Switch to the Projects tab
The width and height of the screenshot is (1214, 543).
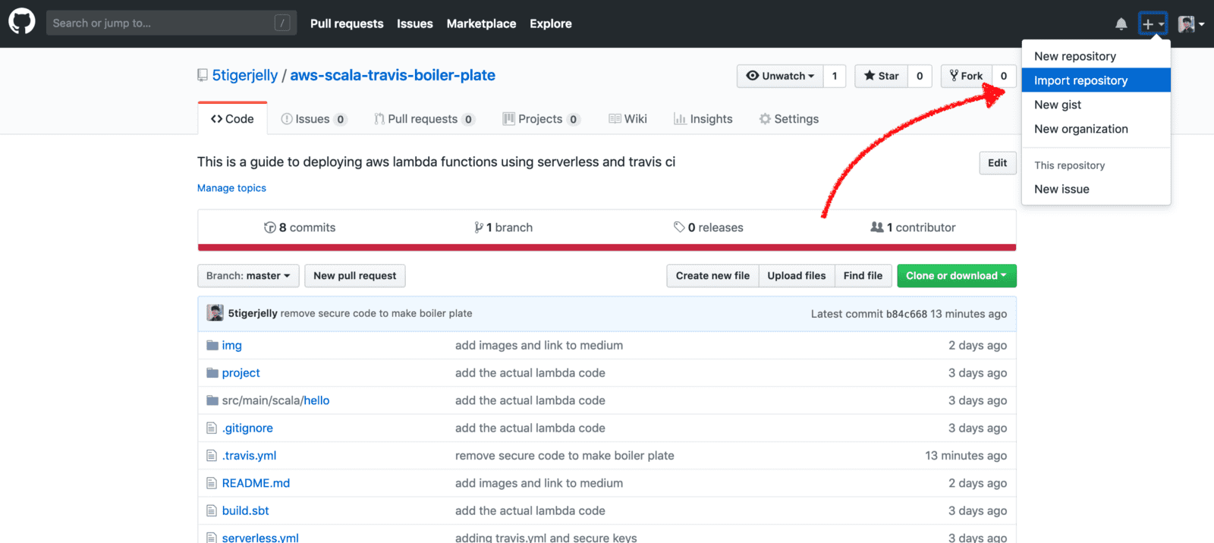pyautogui.click(x=541, y=119)
